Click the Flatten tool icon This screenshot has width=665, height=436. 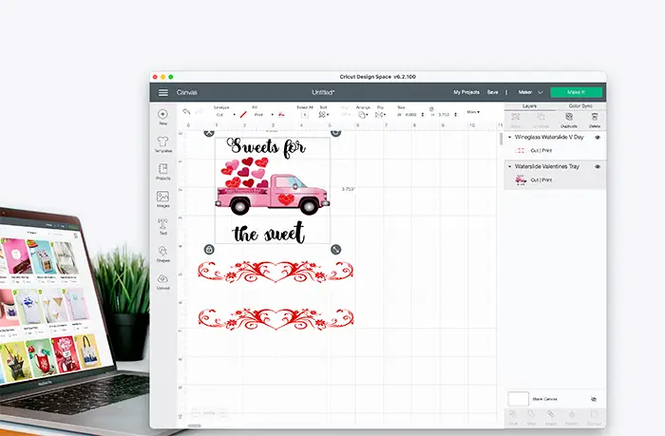pos(572,414)
